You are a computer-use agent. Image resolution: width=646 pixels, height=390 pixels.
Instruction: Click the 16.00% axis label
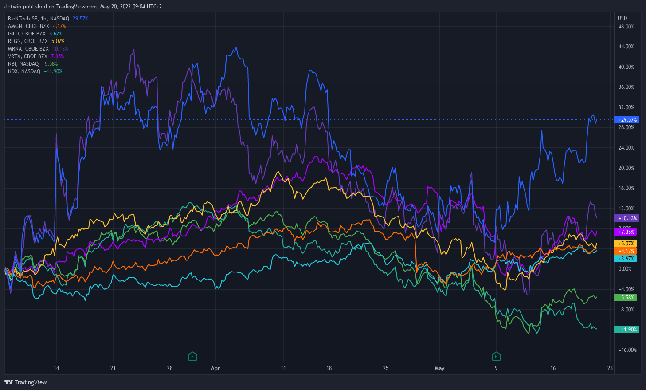(626, 188)
